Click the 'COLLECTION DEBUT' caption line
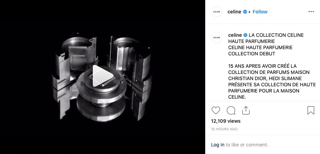 coord(252,54)
